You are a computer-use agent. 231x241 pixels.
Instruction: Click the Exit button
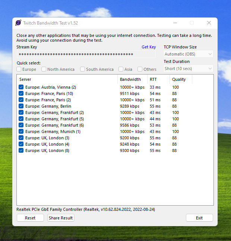tap(199, 218)
